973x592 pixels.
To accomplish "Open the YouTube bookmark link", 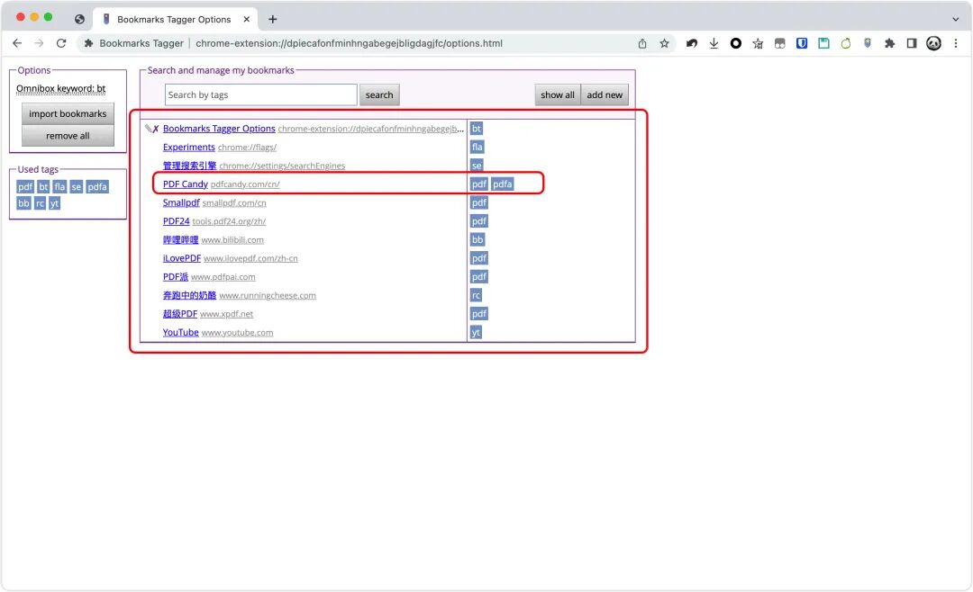I will point(180,332).
